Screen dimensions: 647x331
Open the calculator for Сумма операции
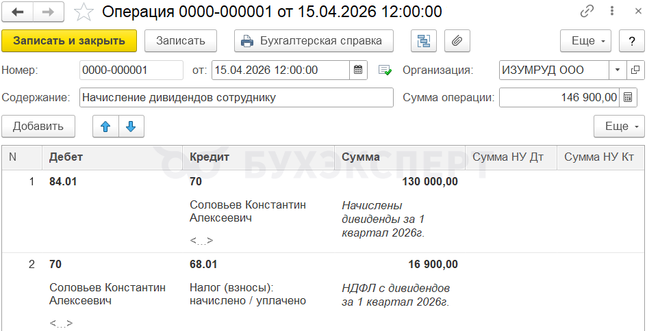(x=628, y=97)
